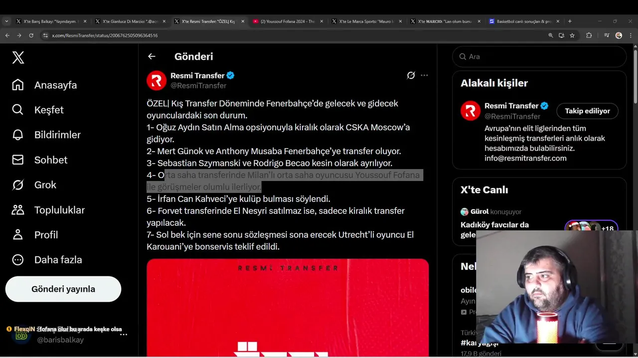Screen dimensions: 638x358
Task: Click the Takip ediliyor button
Action: tap(587, 111)
